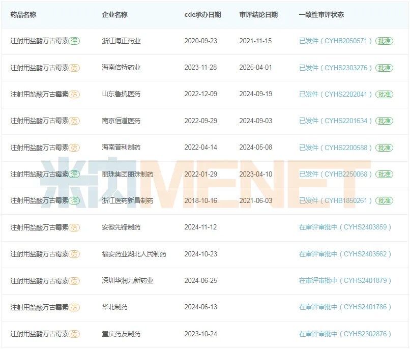The width and height of the screenshot is (410, 349).
Task: Click the 审评结论日期 column header
Action: [258, 15]
